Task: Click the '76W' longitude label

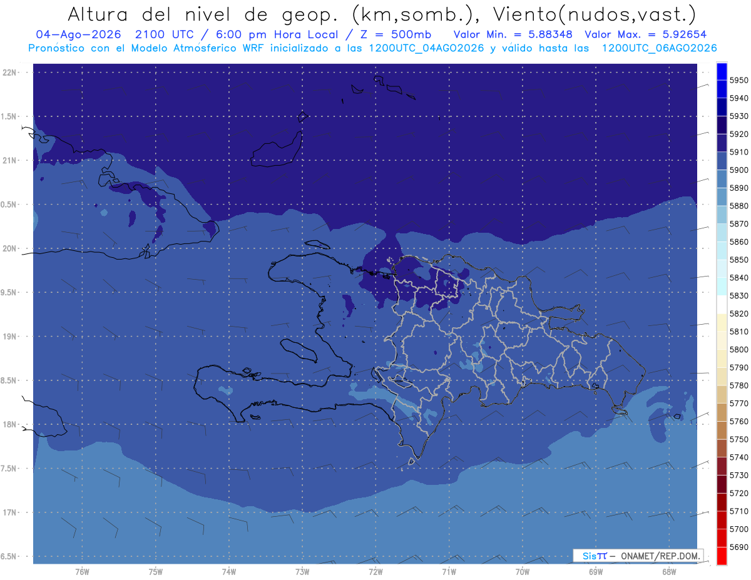Action: (82, 572)
